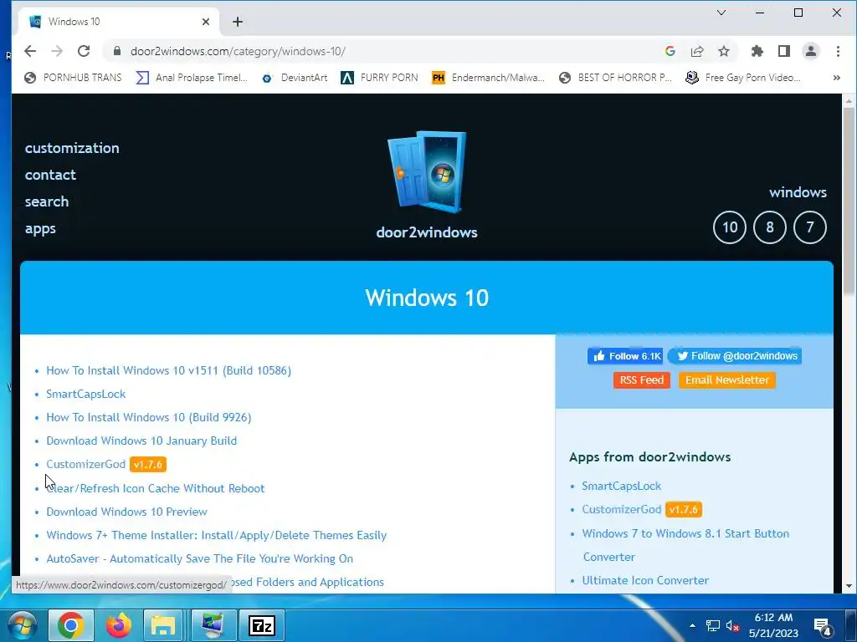Close the Windows 10 tab

click(206, 22)
